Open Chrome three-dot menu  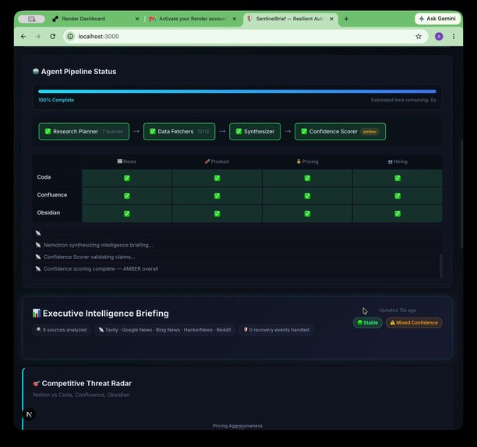[454, 37]
